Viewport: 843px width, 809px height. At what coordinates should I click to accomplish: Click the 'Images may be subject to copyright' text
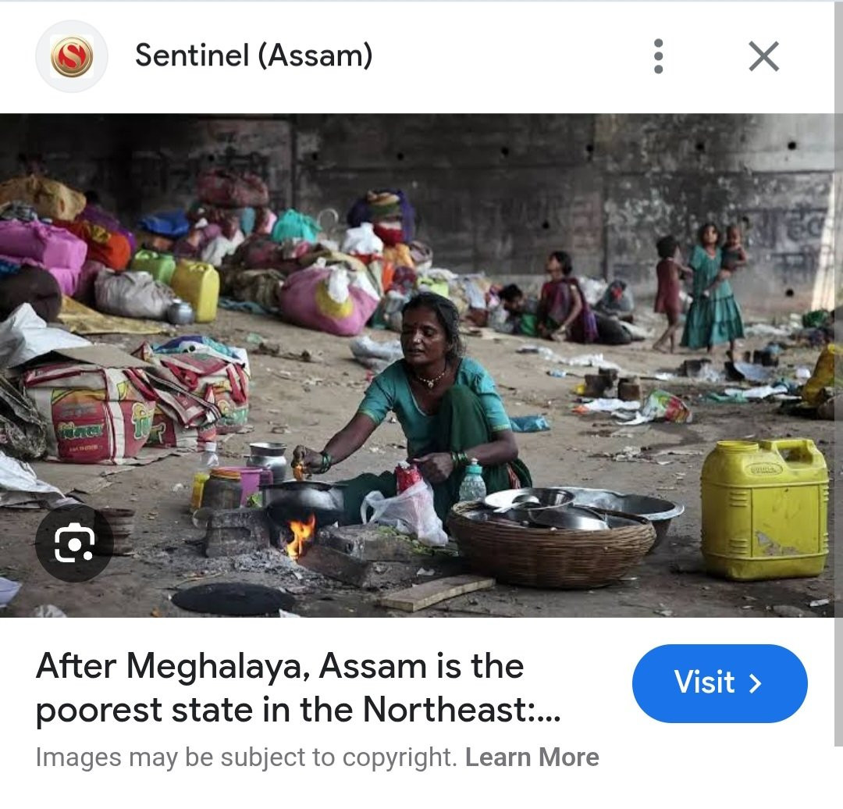click(246, 757)
